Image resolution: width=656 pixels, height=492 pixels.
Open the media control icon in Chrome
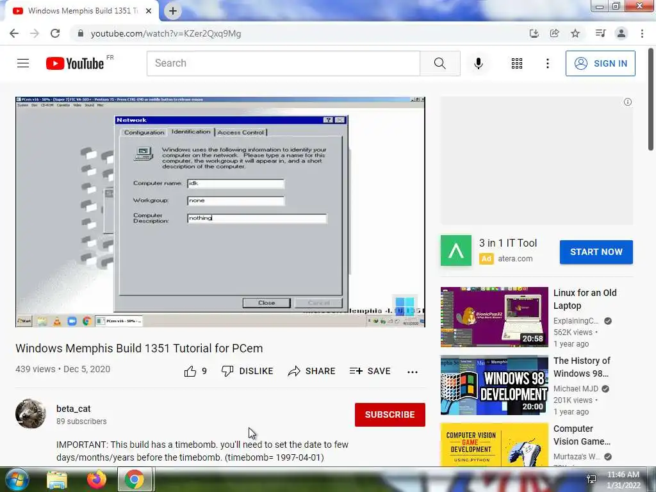pos(600,33)
